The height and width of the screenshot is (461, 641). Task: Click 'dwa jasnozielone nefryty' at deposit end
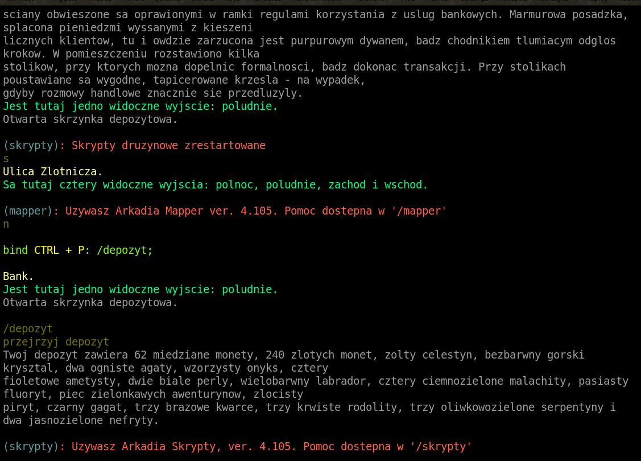[80, 421]
